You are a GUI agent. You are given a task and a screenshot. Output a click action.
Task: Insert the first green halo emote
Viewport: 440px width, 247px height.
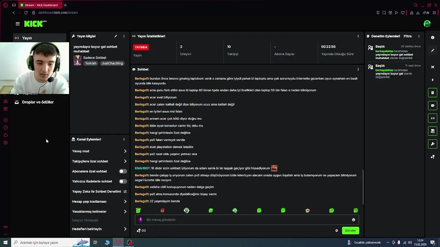(x=138, y=211)
